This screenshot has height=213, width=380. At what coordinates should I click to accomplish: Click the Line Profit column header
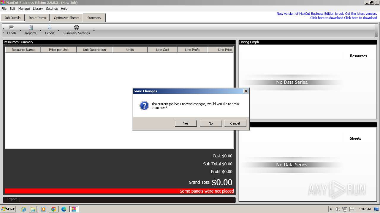coord(192,50)
